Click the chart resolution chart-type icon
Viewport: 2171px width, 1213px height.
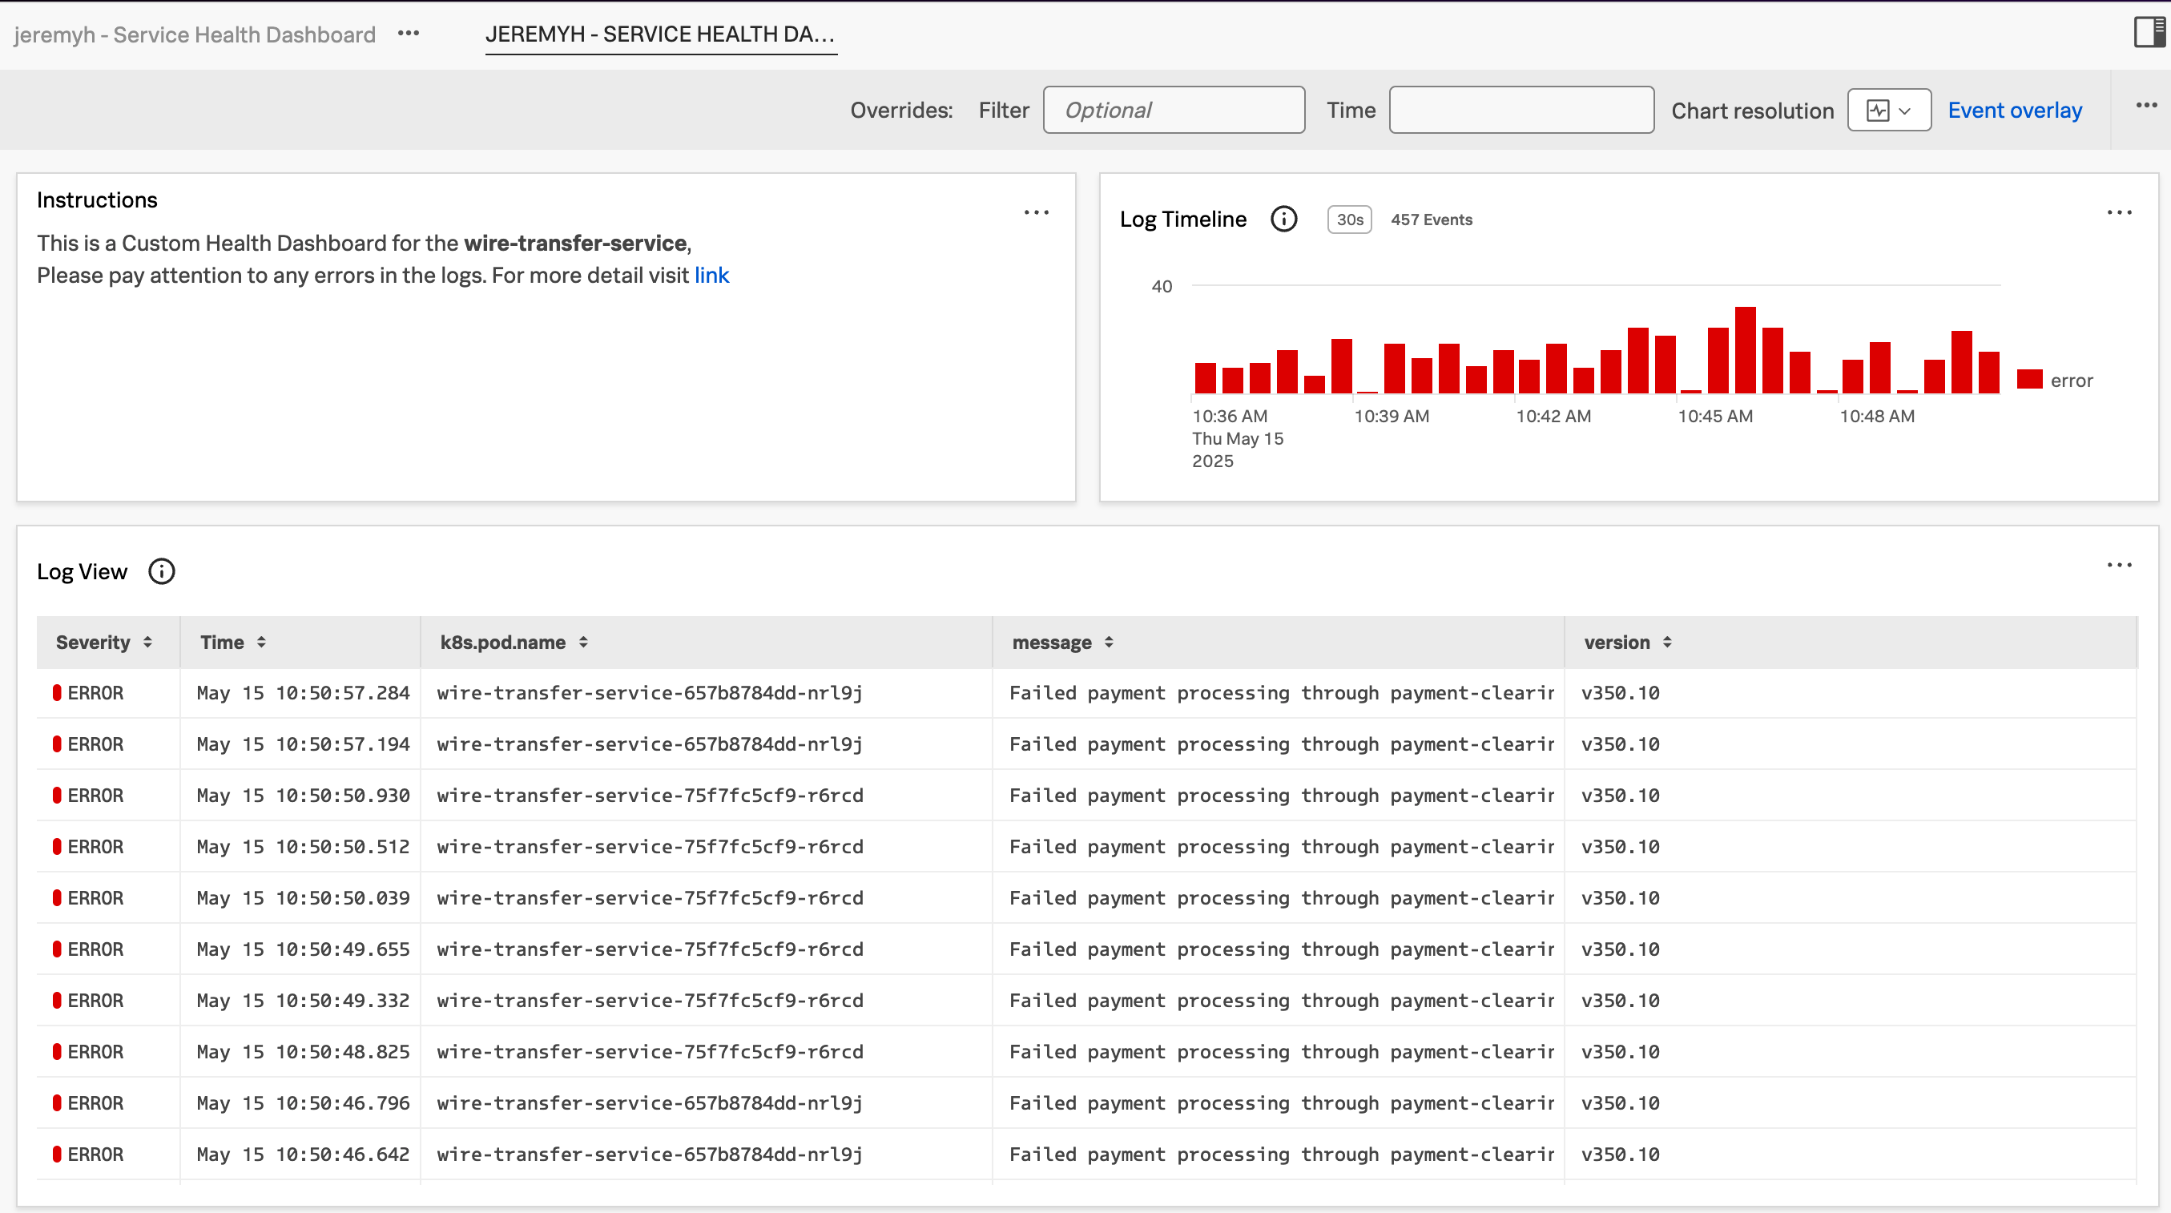coord(1878,110)
